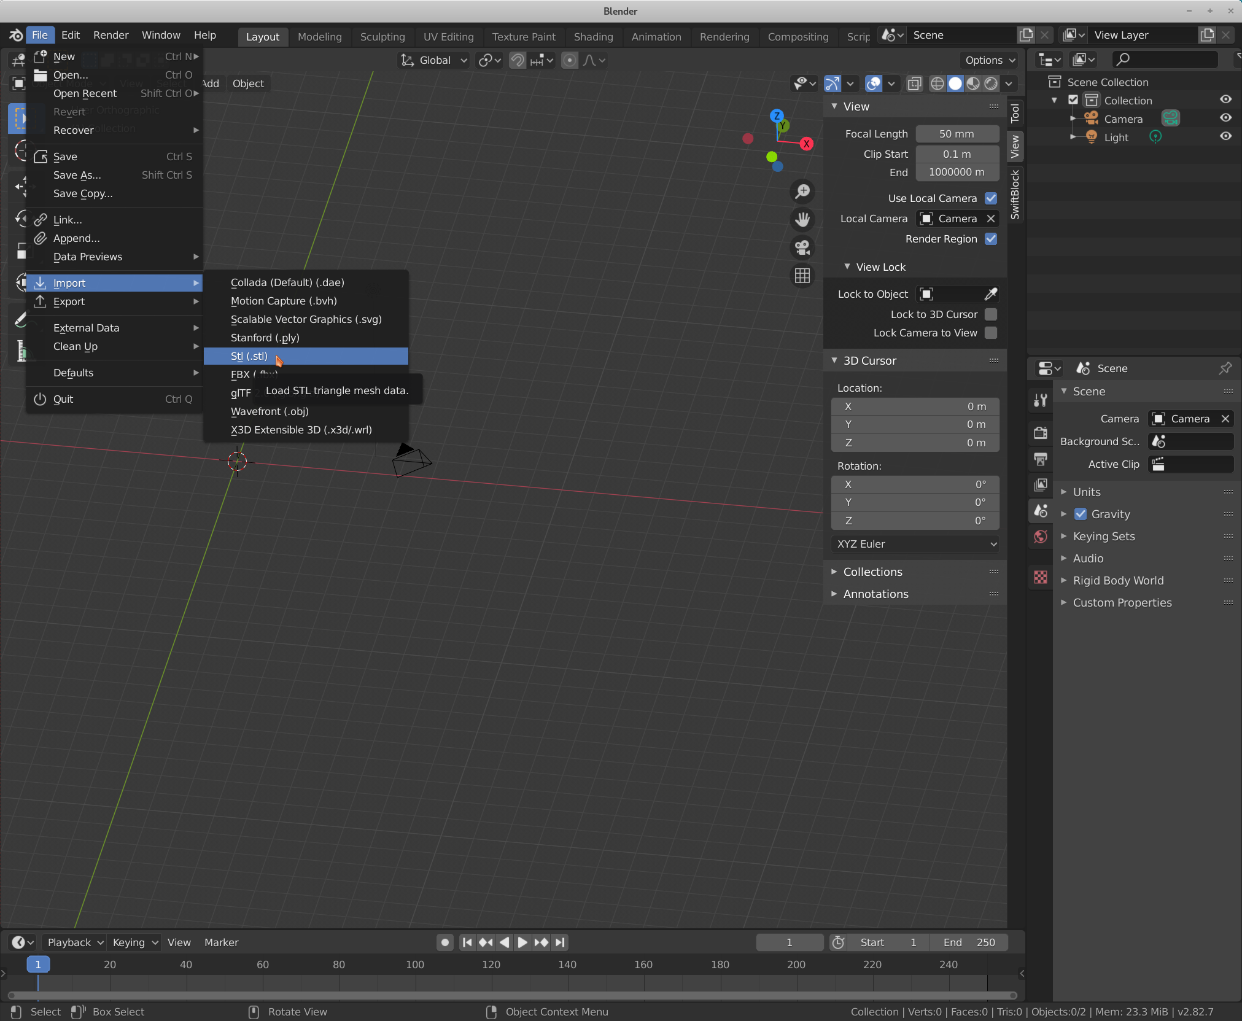Click the Focal Length 50 mm field
This screenshot has width=1242, height=1021.
pyautogui.click(x=956, y=134)
